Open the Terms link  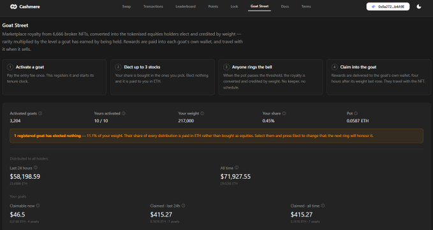[306, 6]
